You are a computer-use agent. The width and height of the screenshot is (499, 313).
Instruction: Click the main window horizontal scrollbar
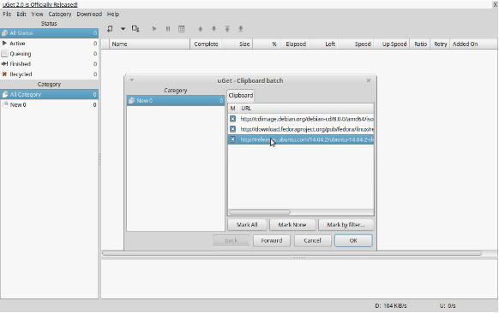292,253
